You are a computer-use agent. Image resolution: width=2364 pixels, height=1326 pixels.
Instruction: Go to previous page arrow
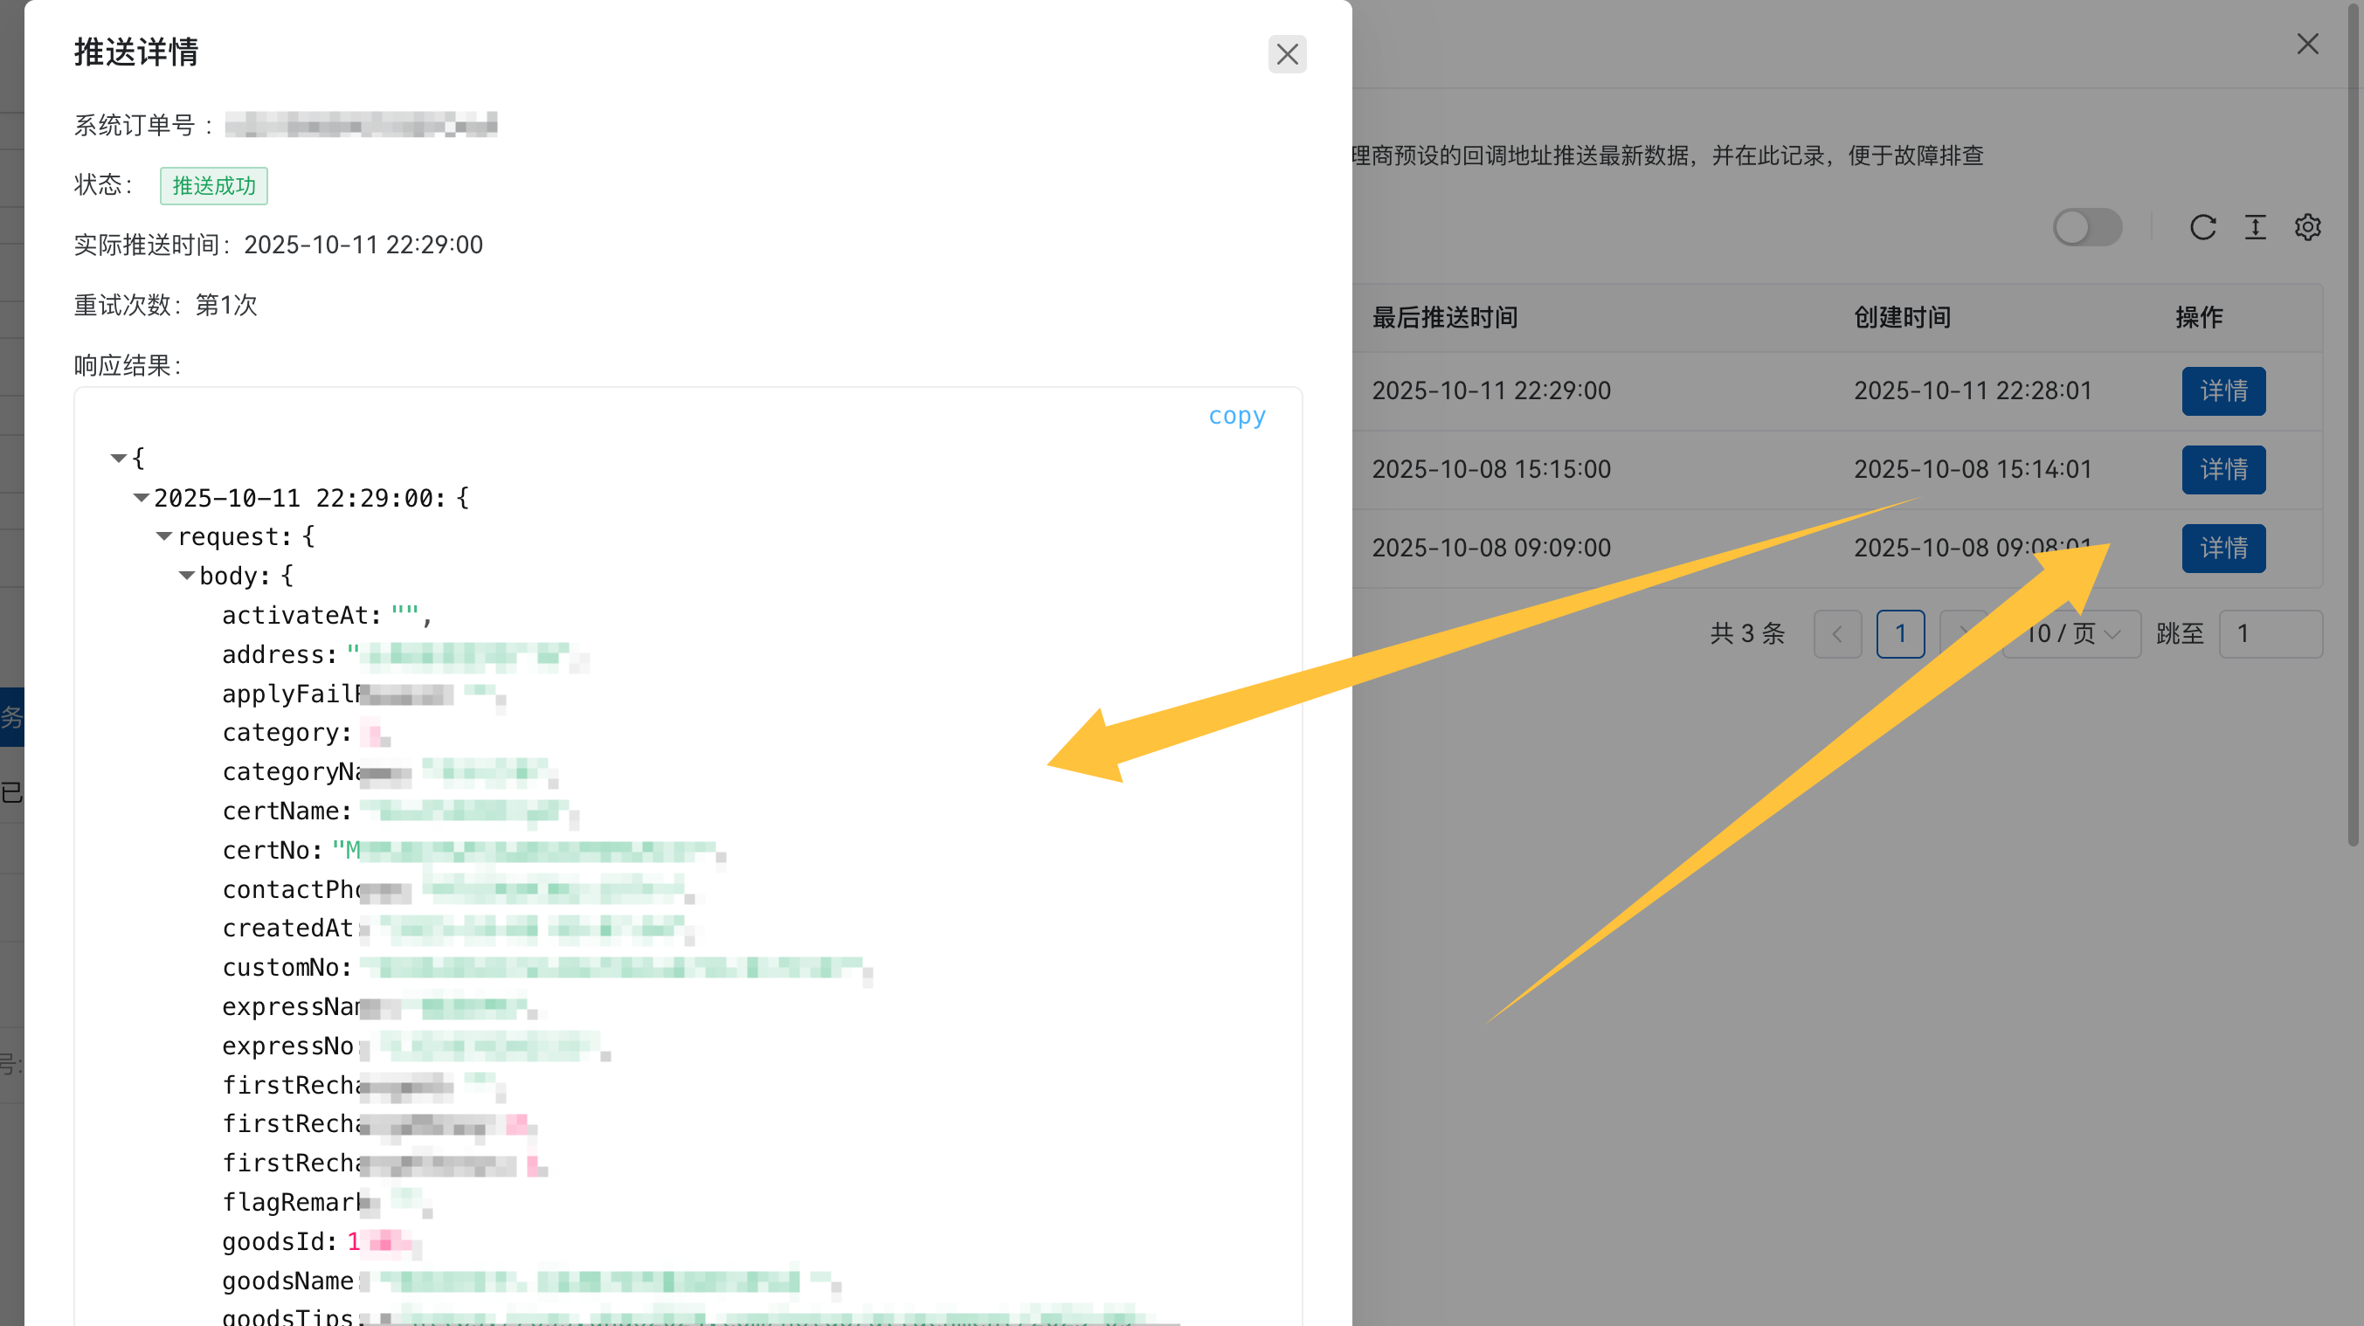[x=1837, y=634]
